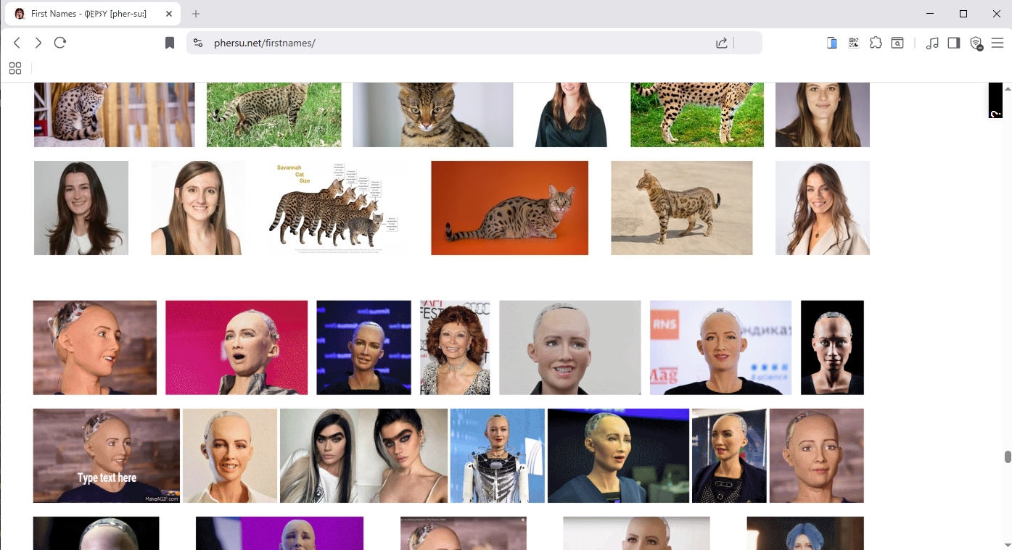
Task: Open the Savannah Cat Size chart image
Action: (x=337, y=207)
